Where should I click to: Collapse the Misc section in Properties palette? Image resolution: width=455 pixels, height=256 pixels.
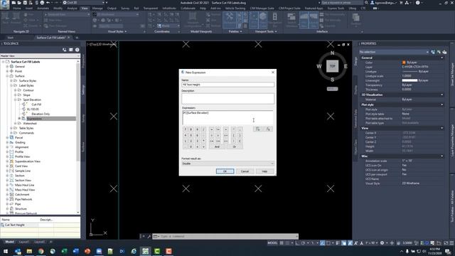(441, 156)
